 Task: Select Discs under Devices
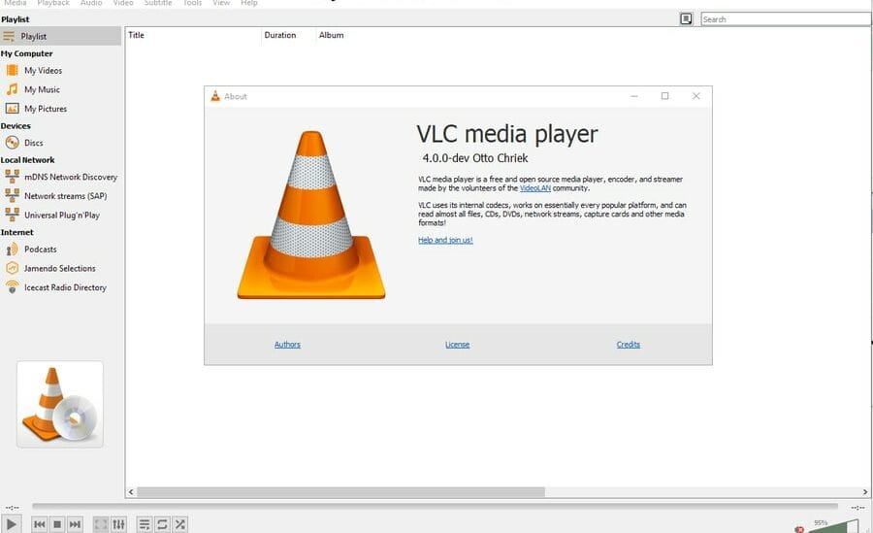pos(33,143)
